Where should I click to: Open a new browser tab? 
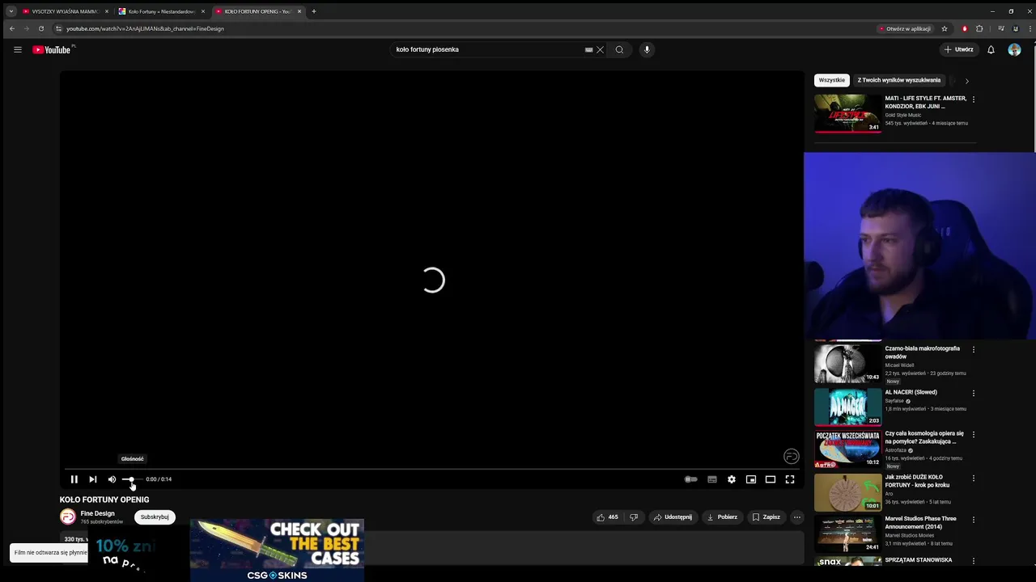point(314,11)
